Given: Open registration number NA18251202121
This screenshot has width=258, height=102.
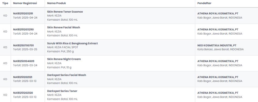Looking at the screenshot, I should click(23, 77).
